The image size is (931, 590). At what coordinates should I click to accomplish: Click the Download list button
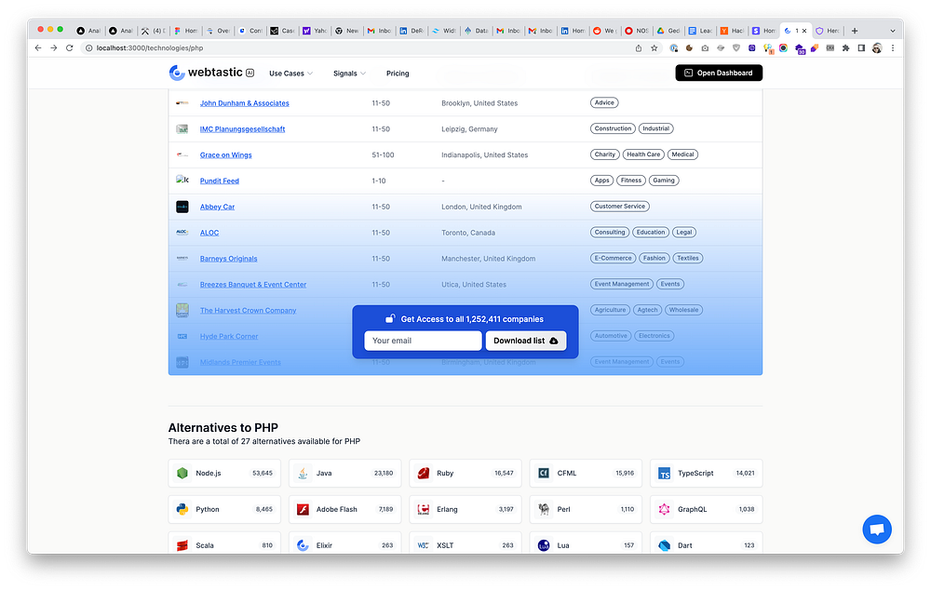tap(525, 341)
